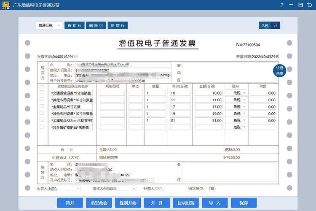Click the 删除行 delete row button
Image resolution: width=316 pixels, height=211 pixels.
(96, 25)
